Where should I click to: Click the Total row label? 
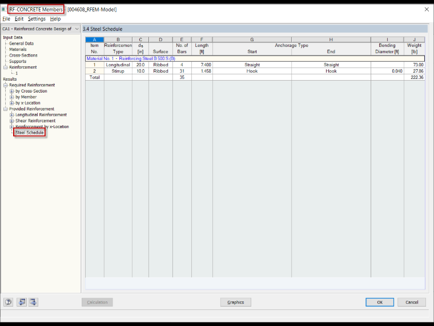[x=95, y=77]
